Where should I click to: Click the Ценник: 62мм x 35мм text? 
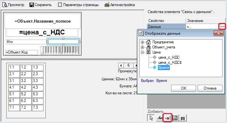(119, 79)
